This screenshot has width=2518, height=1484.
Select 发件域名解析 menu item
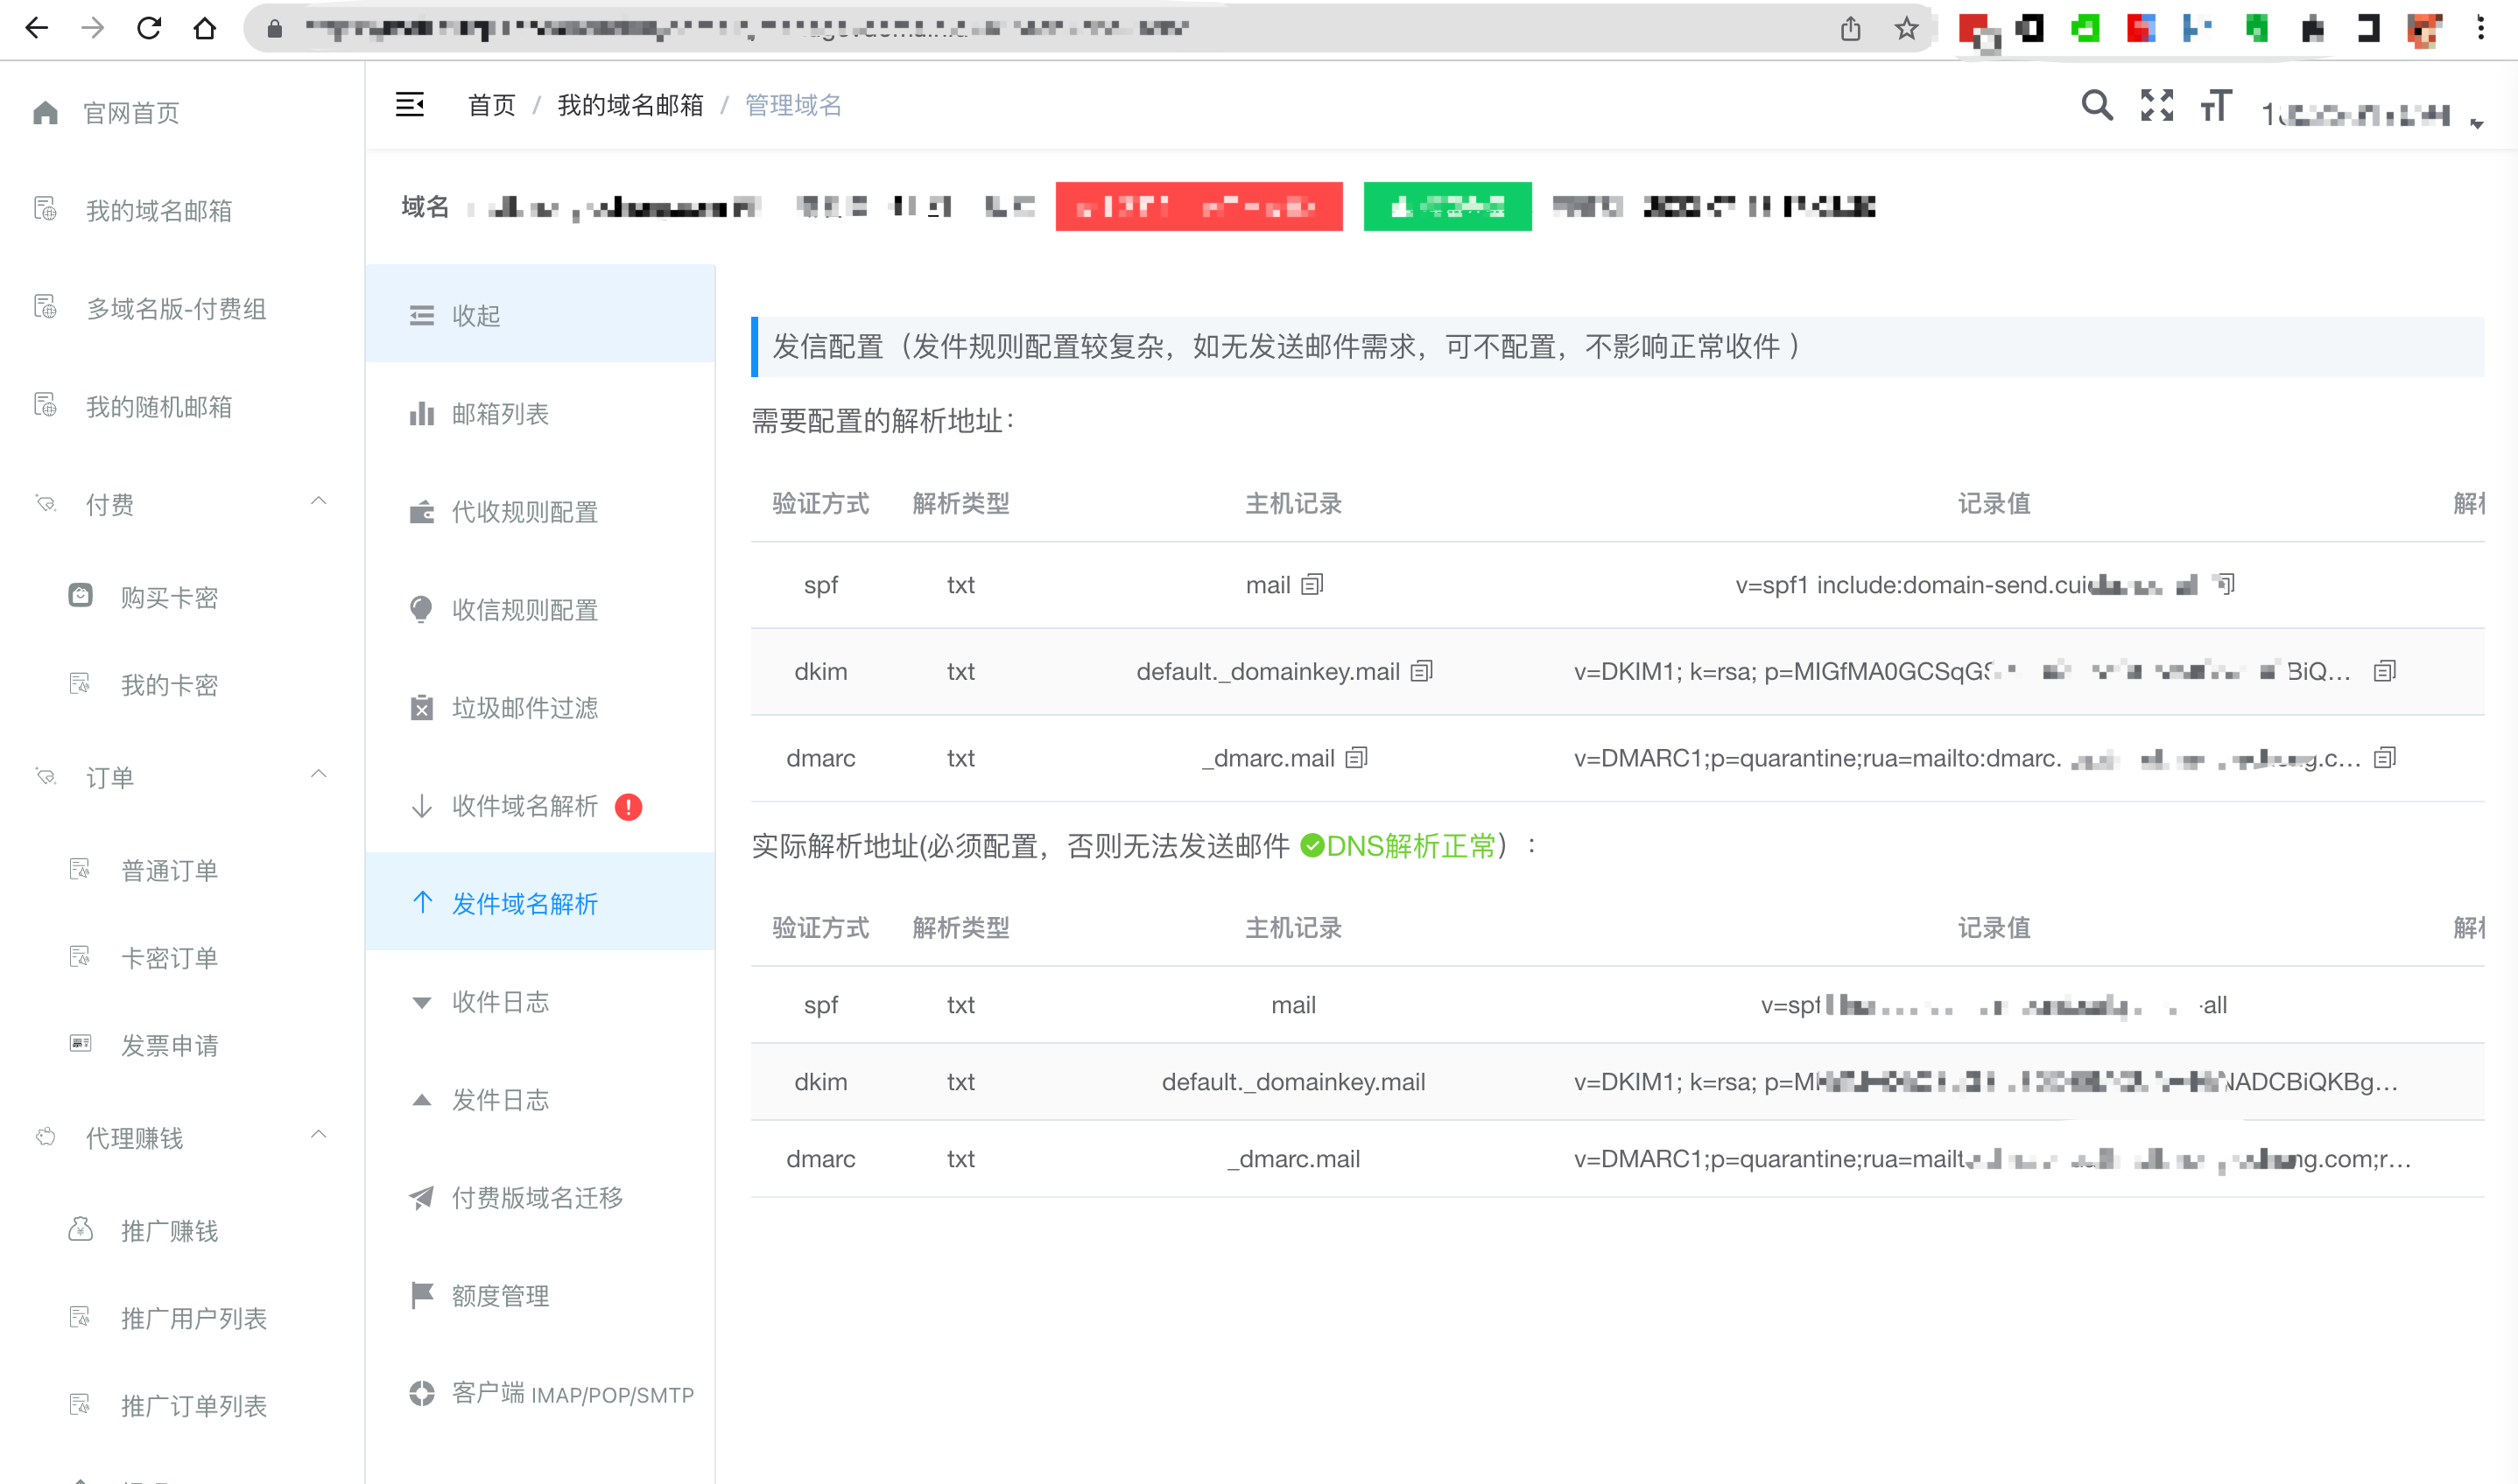coord(540,903)
